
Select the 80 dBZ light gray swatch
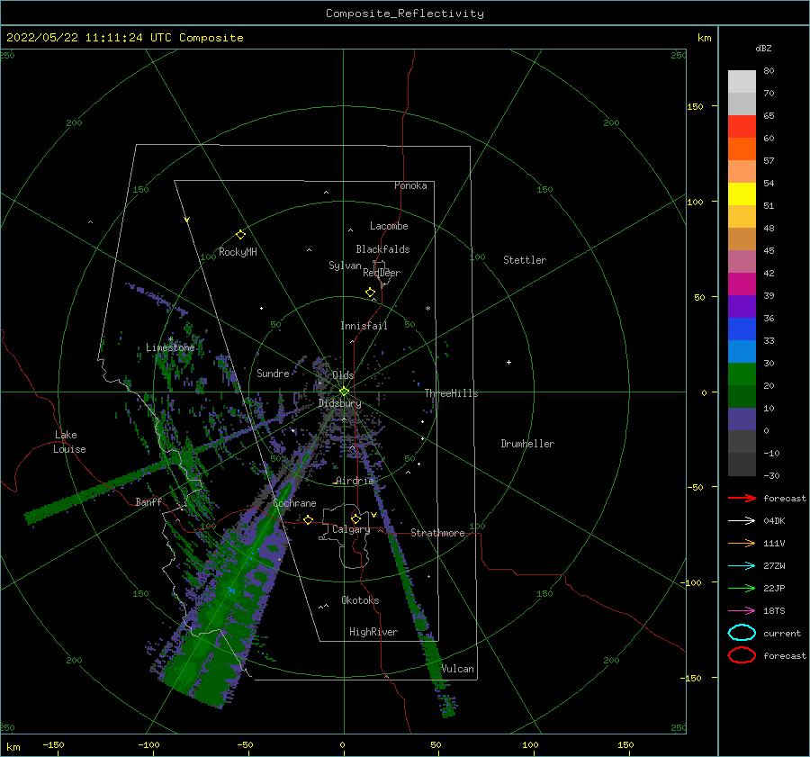pyautogui.click(x=742, y=82)
